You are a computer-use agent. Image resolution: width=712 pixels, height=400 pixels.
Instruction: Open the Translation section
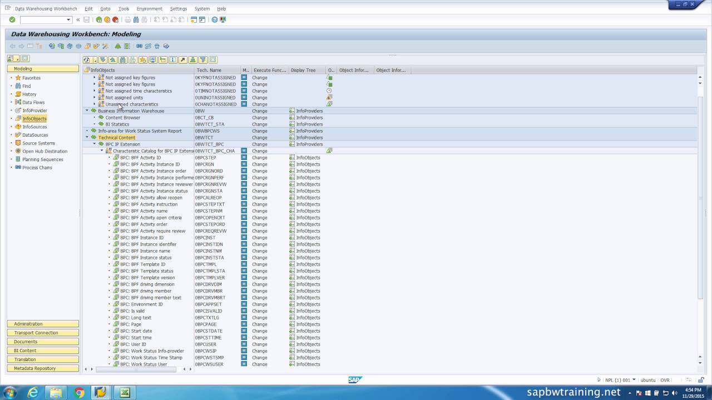point(43,359)
